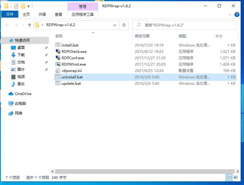Open the Help question mark icon

[x=237, y=15]
